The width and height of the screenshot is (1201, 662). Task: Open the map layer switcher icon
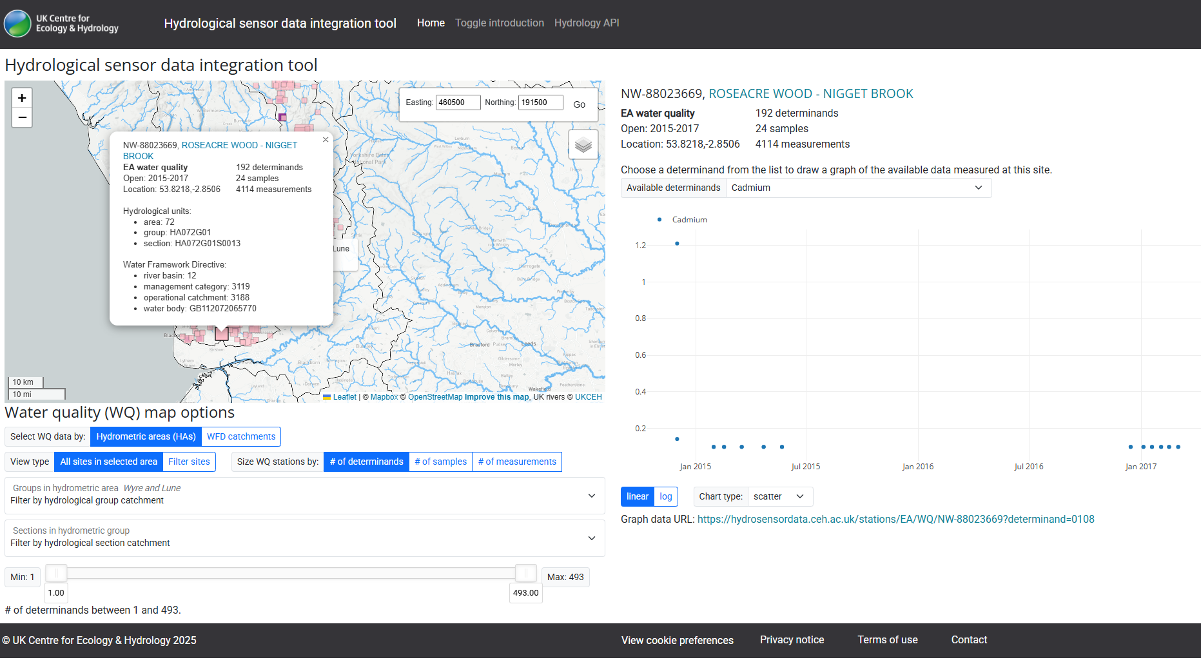(583, 144)
